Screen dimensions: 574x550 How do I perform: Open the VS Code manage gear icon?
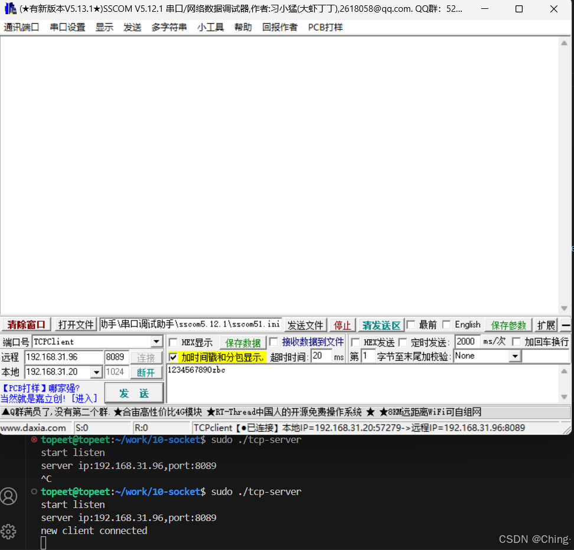click(9, 531)
